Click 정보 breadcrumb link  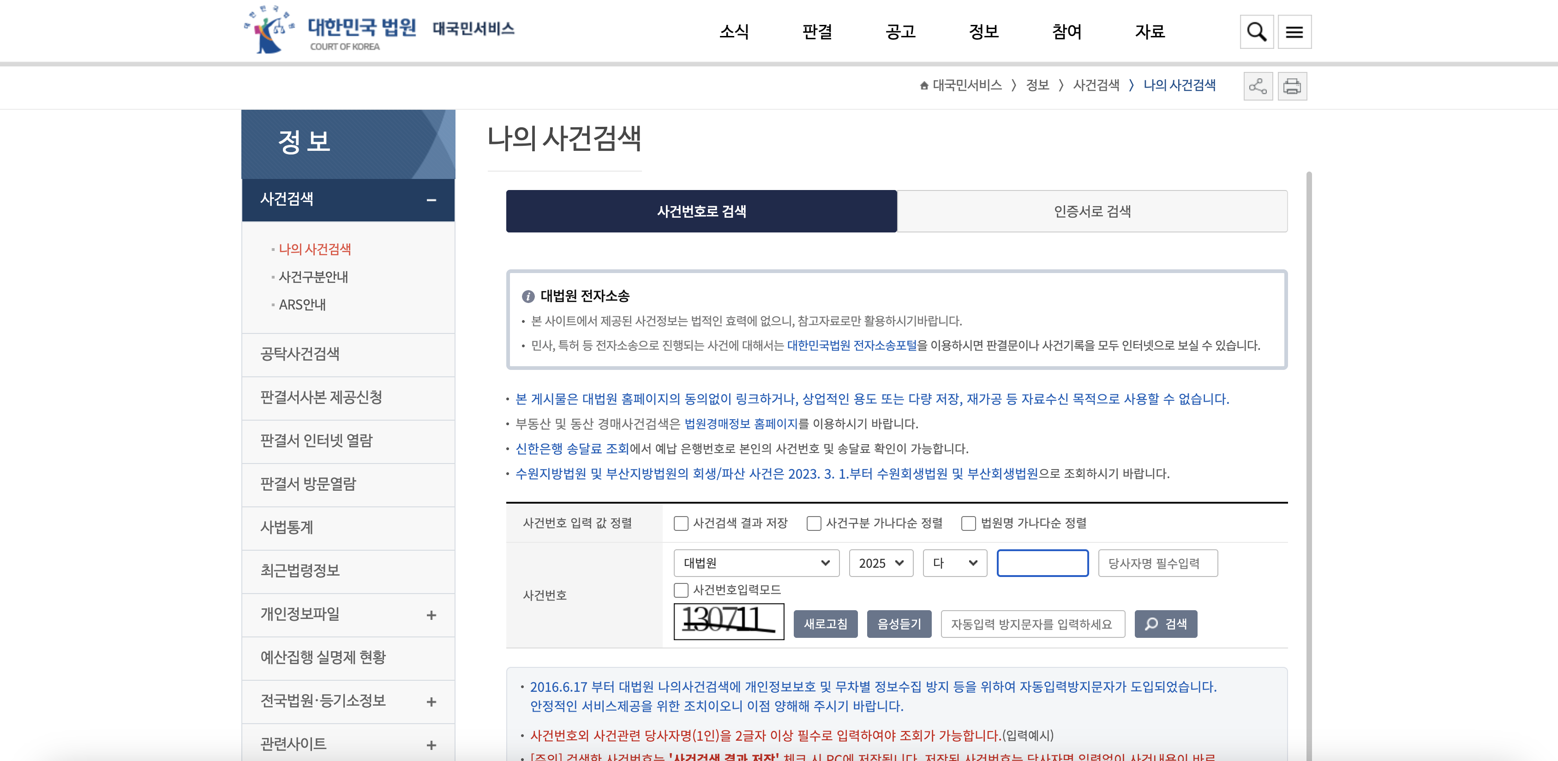1037,85
